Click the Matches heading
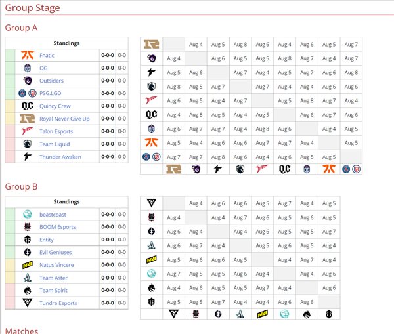 tap(22, 330)
